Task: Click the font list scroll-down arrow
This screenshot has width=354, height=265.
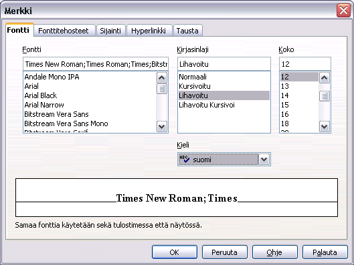Action: [x=162, y=126]
